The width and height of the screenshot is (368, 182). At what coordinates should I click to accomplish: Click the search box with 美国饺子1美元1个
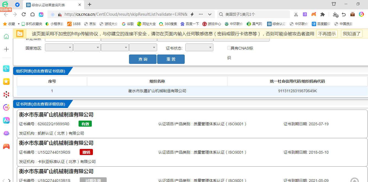tap(254, 14)
